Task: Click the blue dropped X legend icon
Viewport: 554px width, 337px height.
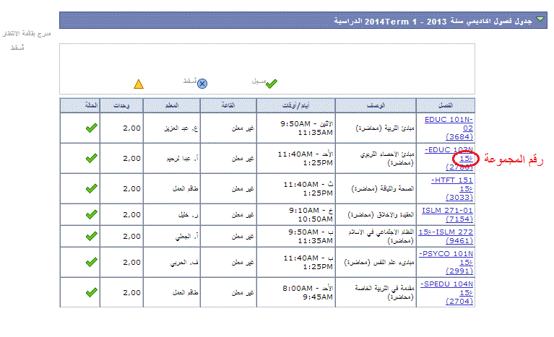Action: pyautogui.click(x=202, y=84)
